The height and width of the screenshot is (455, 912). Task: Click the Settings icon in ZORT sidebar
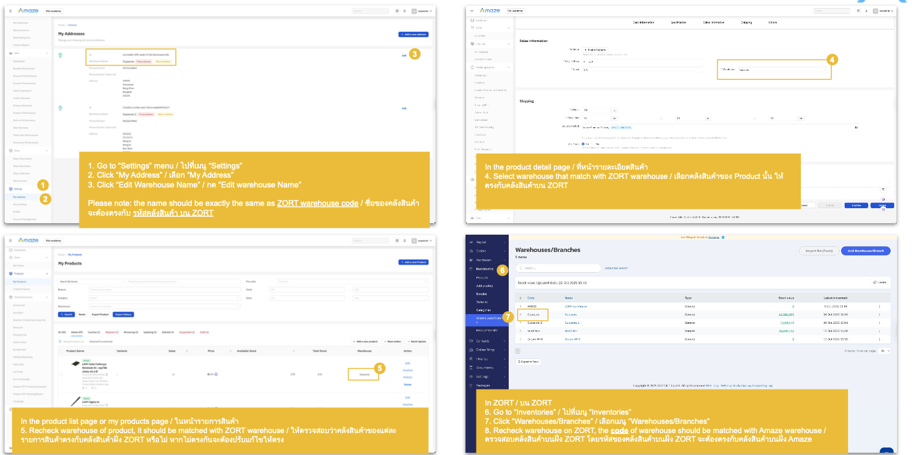(471, 377)
